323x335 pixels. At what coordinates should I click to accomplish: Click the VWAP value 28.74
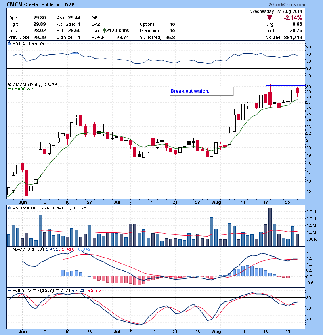[122, 38]
